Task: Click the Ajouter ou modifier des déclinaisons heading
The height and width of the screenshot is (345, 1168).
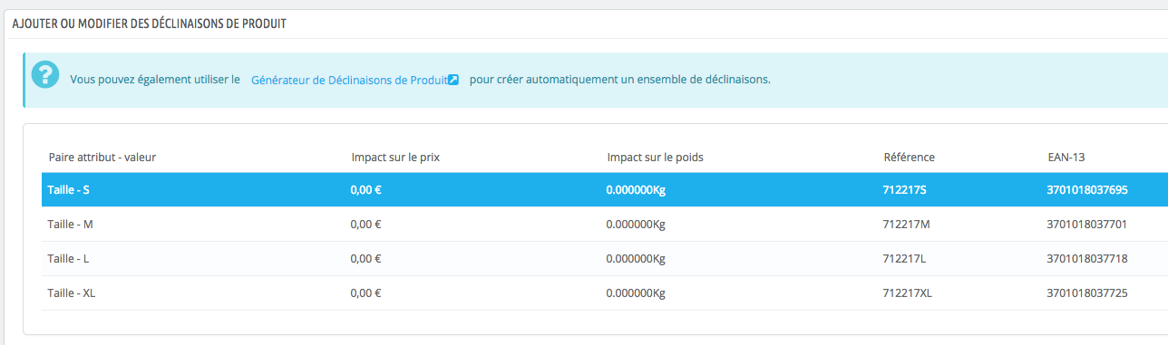Action: 150,24
